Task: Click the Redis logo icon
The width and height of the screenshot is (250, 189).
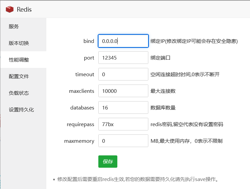Action: coord(10,9)
